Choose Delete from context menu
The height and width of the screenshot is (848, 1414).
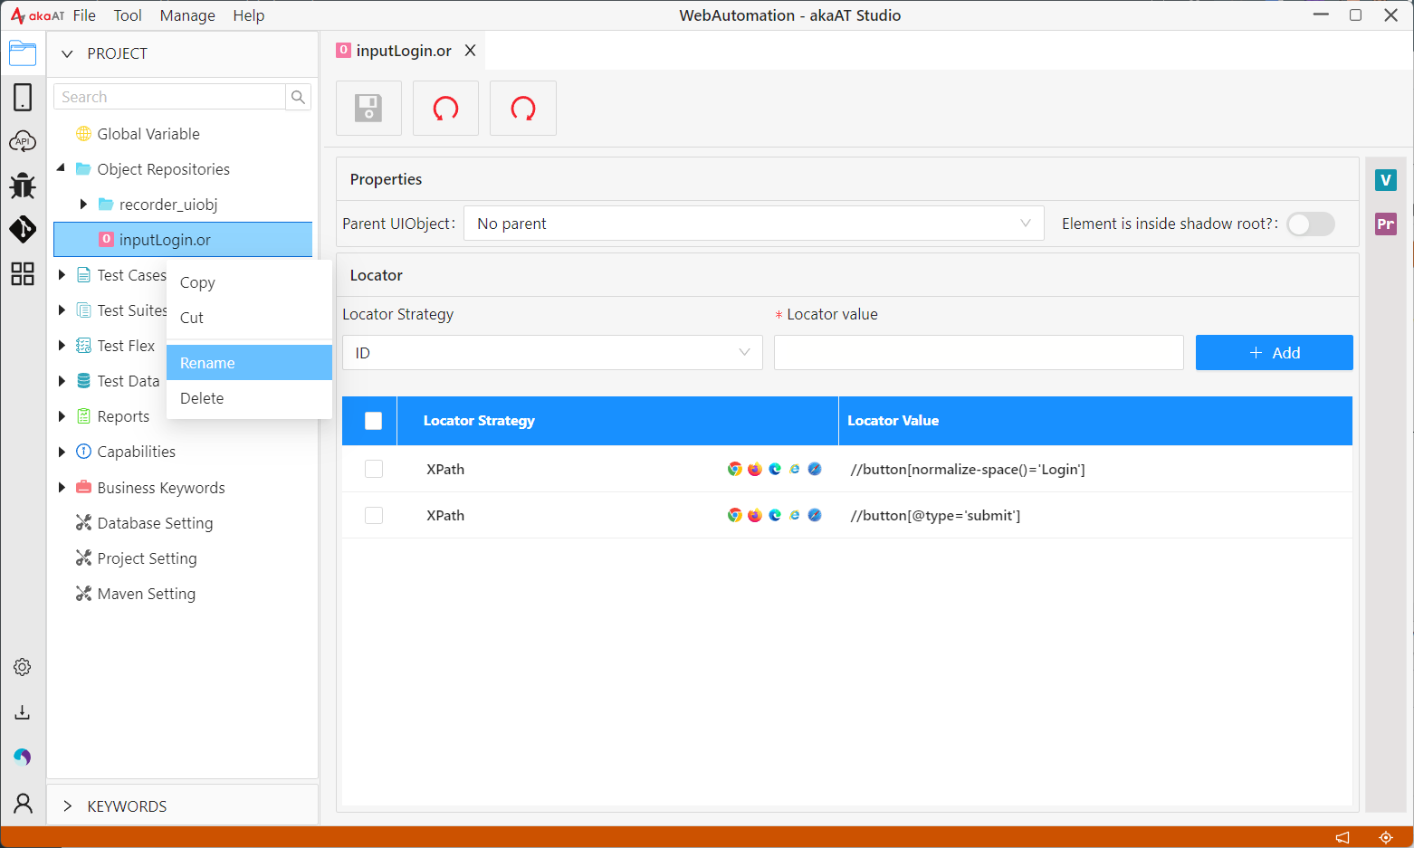(249, 398)
